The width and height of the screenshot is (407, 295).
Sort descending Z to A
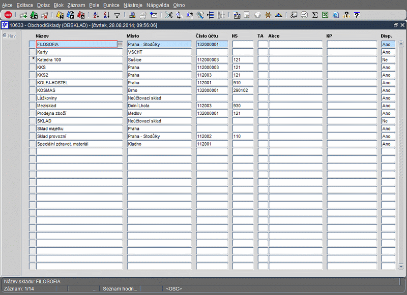[106, 15]
